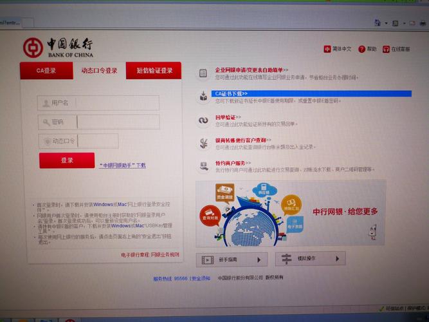Viewport: 429px width, 322px height.
Task: Open the 网银业务规则 link
Action: click(165, 254)
